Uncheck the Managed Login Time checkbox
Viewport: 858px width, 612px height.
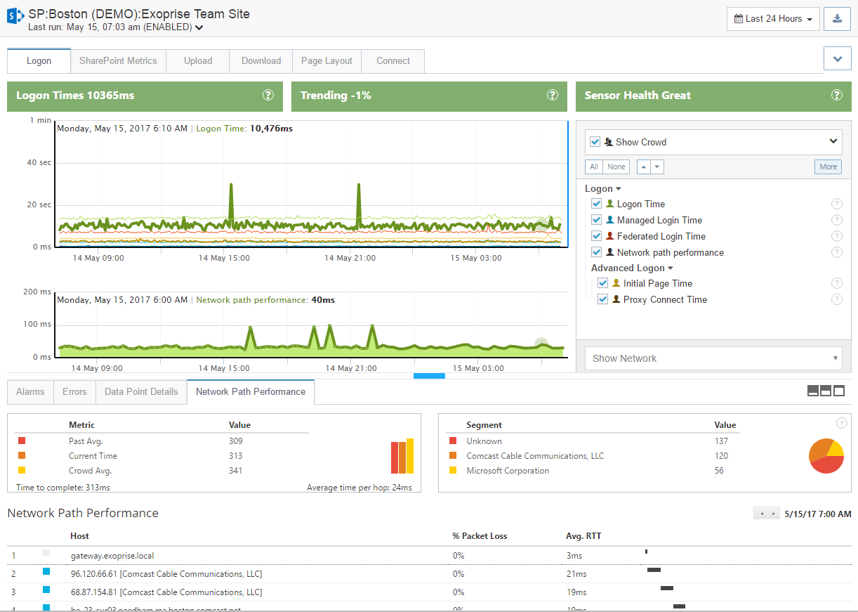click(597, 220)
